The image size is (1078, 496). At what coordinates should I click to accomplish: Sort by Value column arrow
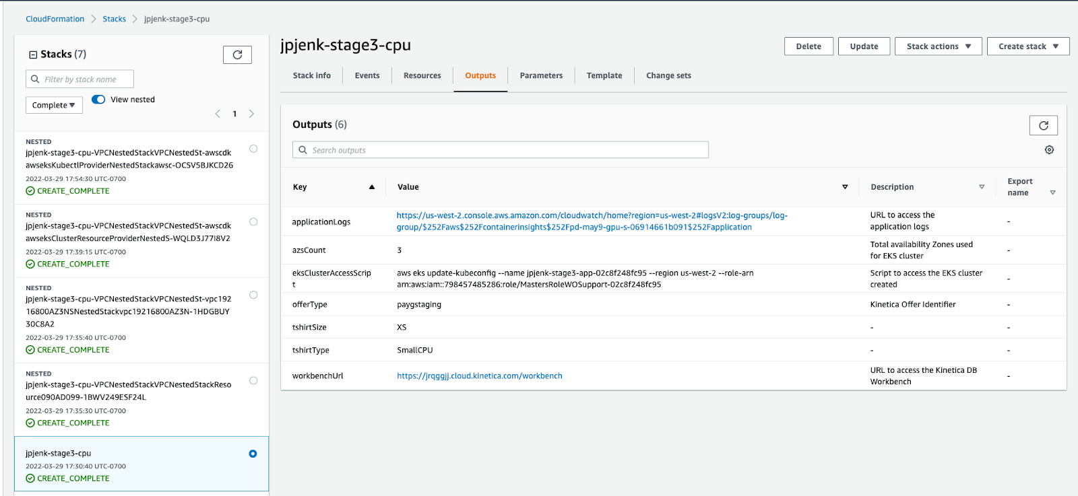[x=845, y=187]
